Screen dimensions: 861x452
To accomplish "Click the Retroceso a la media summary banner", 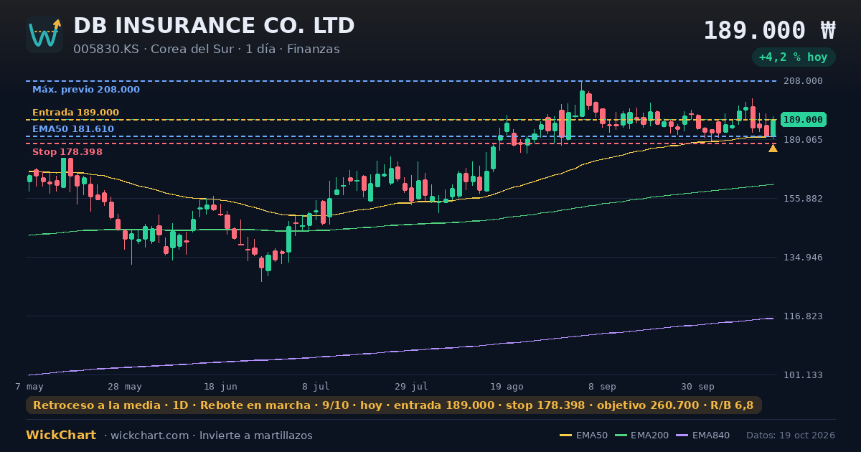I will tap(394, 405).
